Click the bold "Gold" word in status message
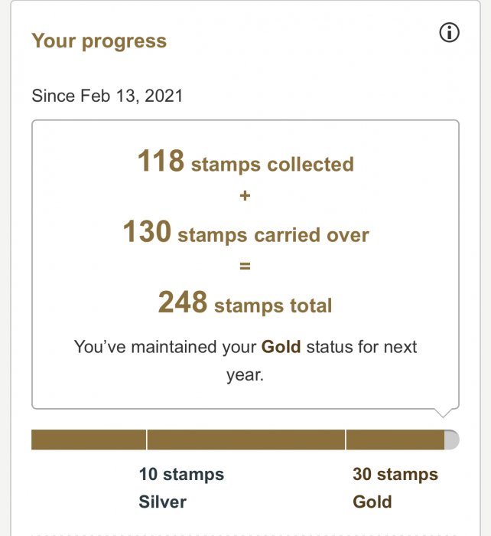This screenshot has height=536, width=491. coord(281,347)
